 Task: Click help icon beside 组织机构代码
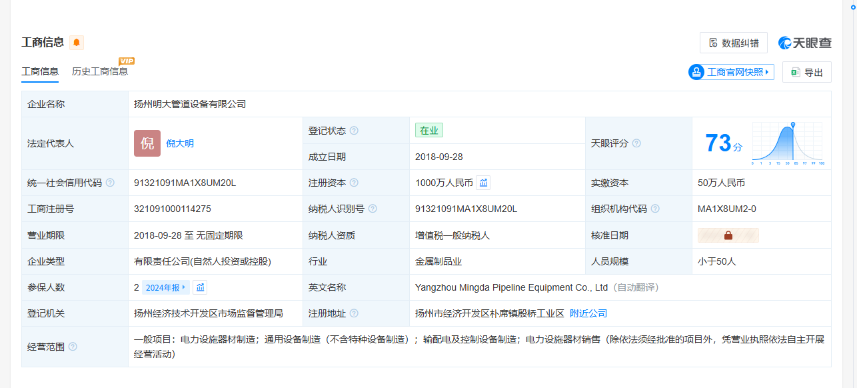[655, 209]
